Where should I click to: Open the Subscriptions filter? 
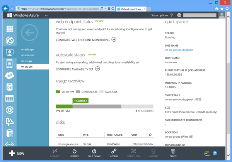(162, 15)
